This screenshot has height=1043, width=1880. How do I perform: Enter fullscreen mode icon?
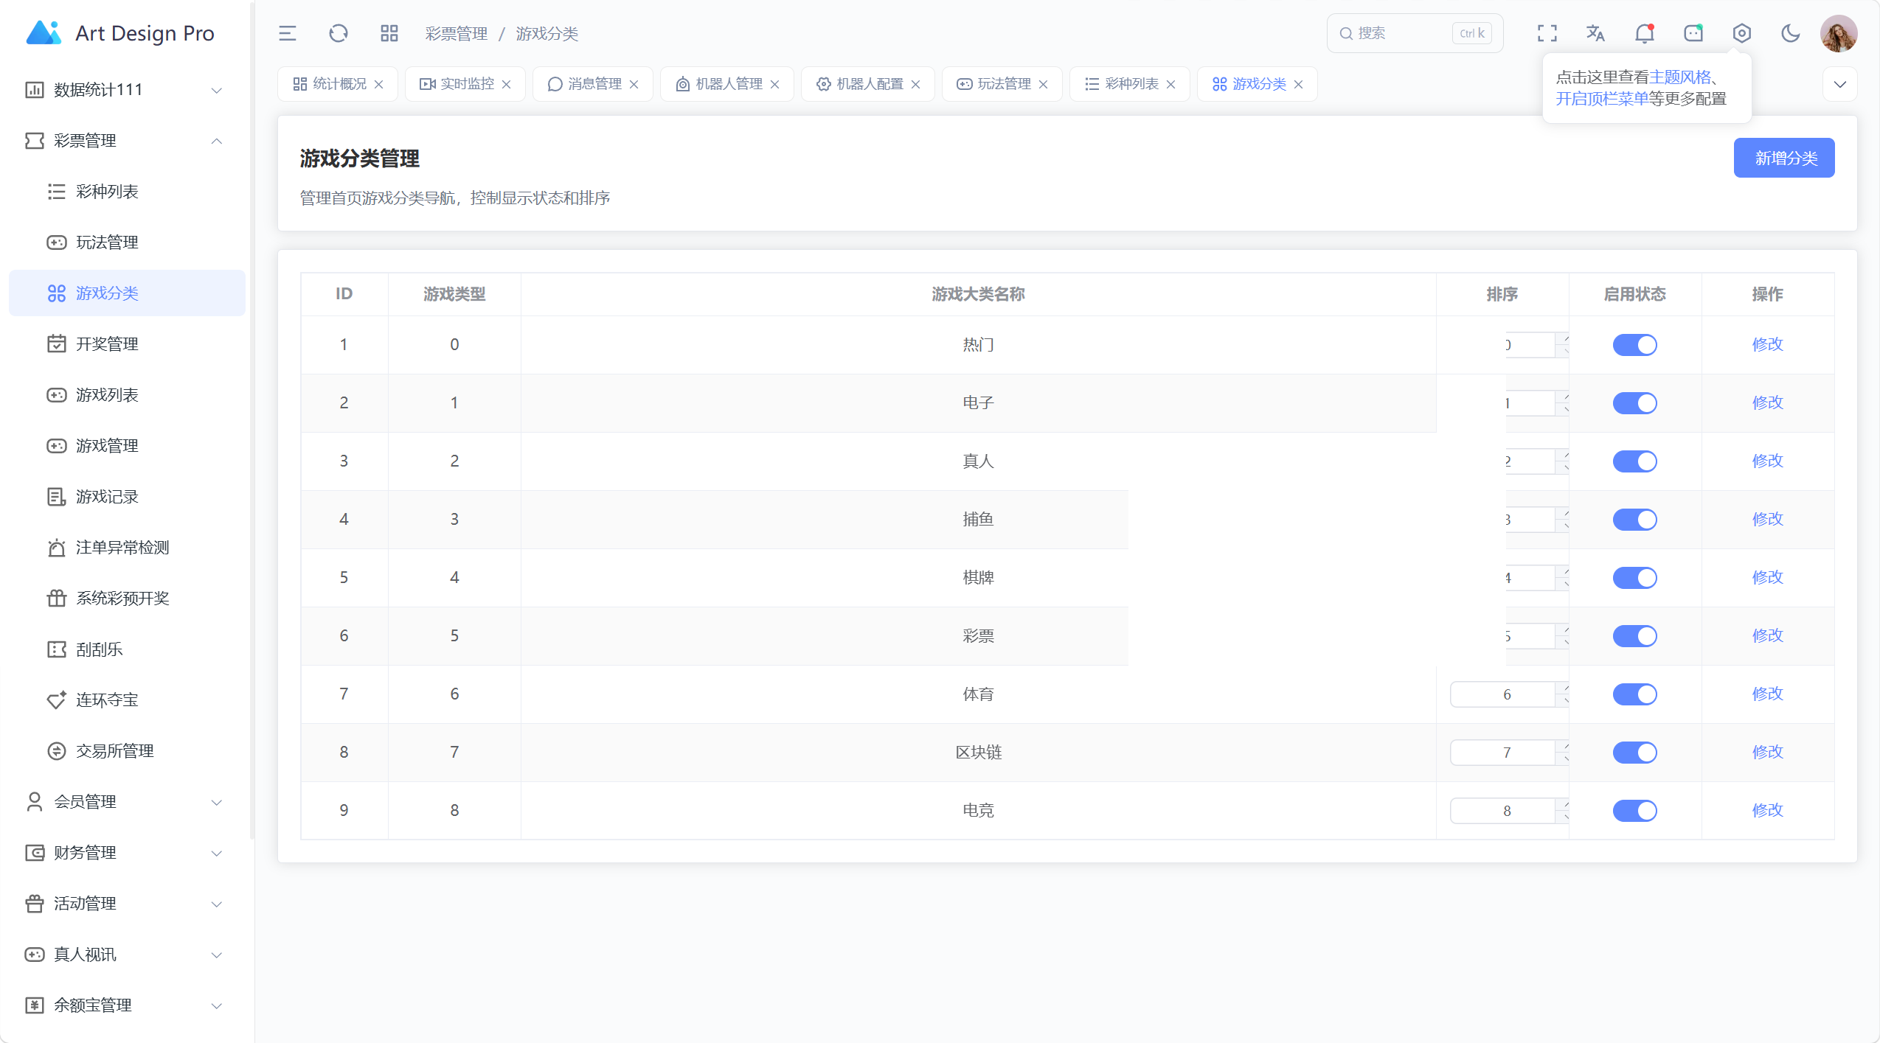point(1547,33)
